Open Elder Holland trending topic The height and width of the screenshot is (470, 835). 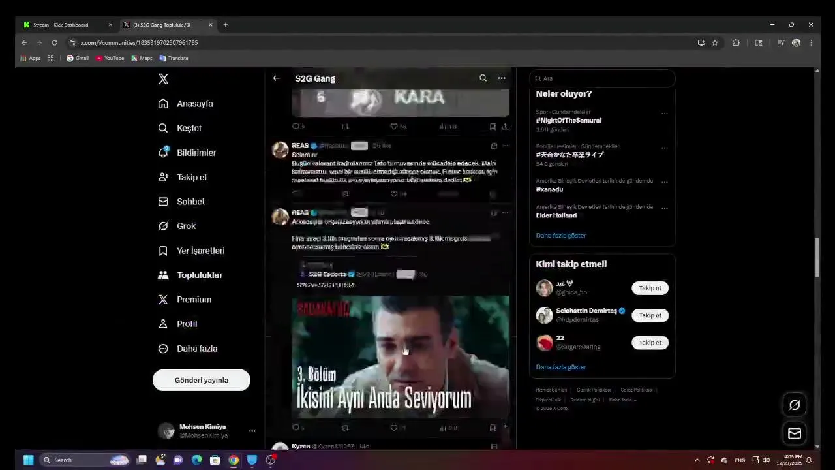pyautogui.click(x=556, y=215)
